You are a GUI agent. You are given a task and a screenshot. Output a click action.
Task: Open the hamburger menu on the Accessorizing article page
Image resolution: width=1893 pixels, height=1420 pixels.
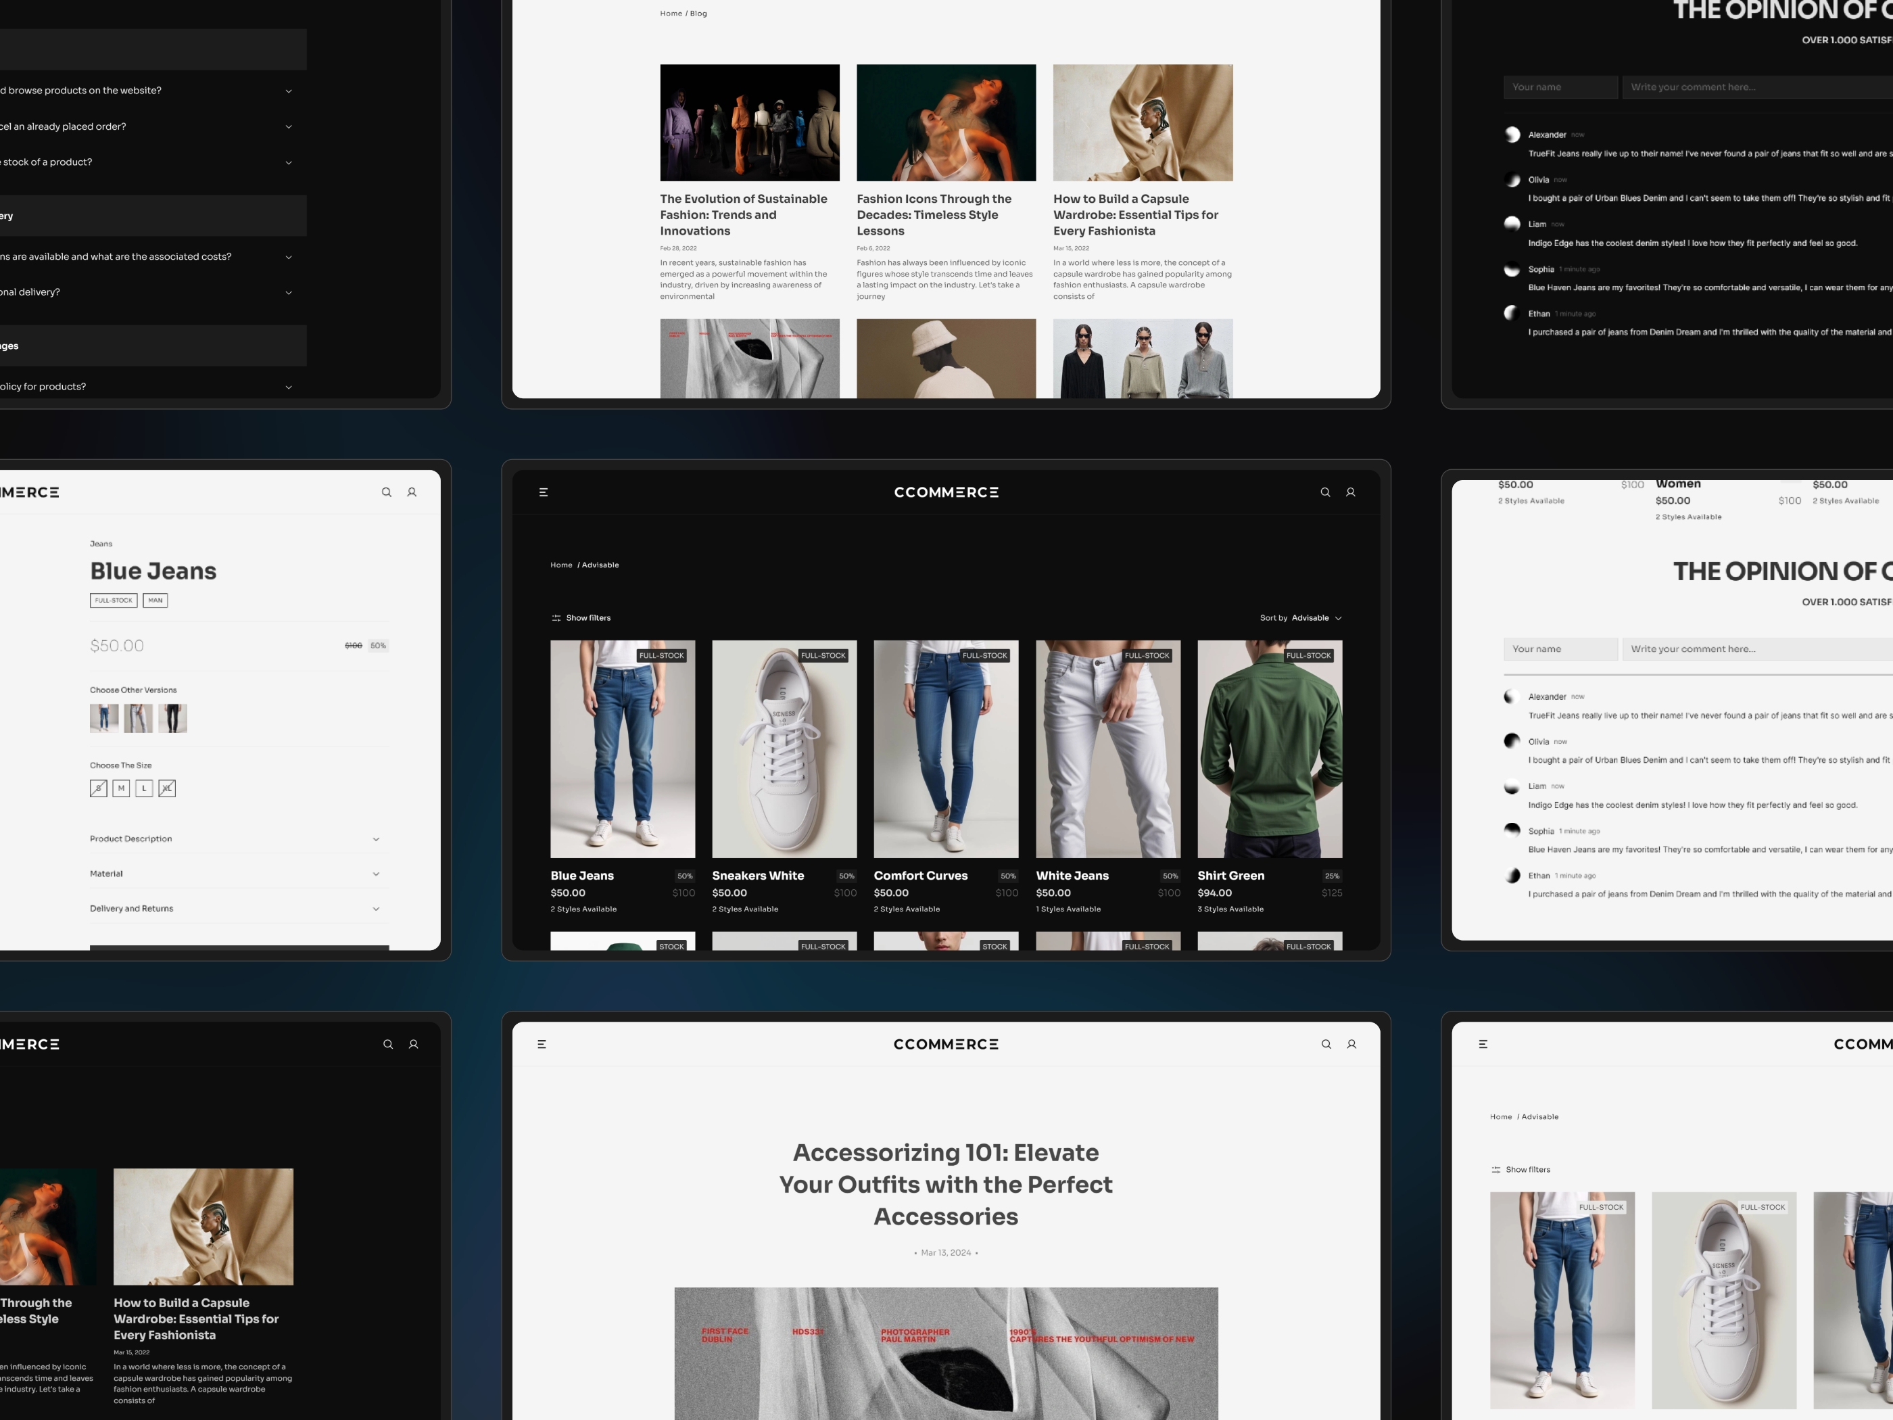542,1044
